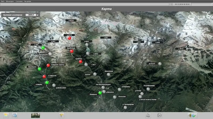This screenshot has height=119, width=213.
Task: Click the Пионерлагерь label on the map
Action: pos(149,86)
